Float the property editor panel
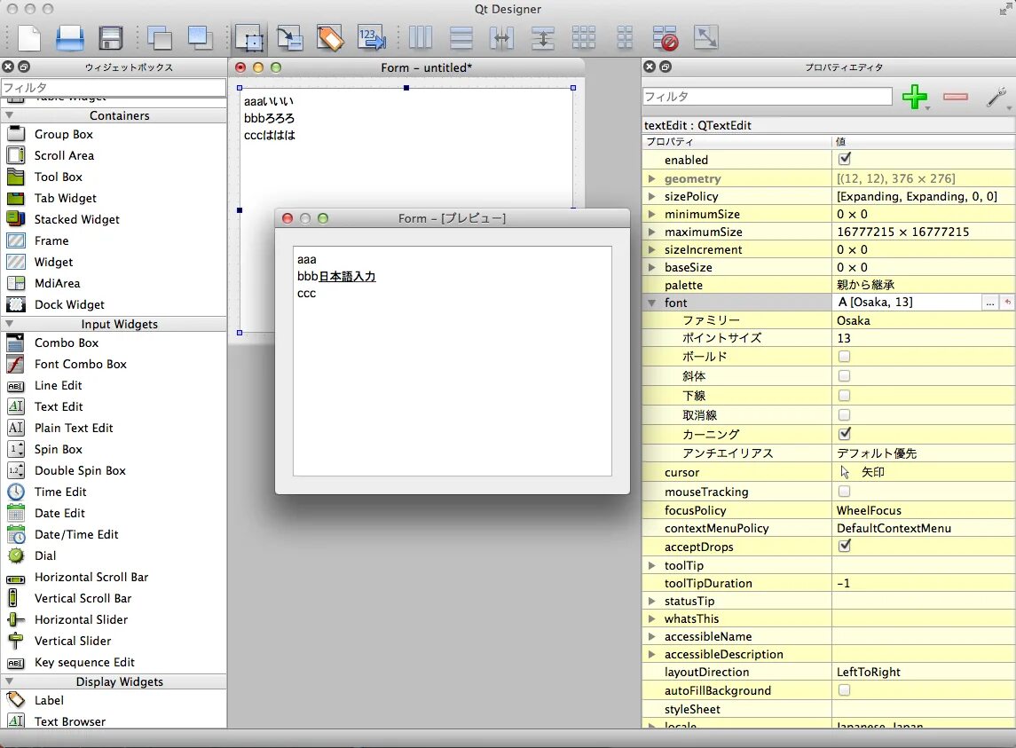The height and width of the screenshot is (748, 1016). [x=666, y=67]
